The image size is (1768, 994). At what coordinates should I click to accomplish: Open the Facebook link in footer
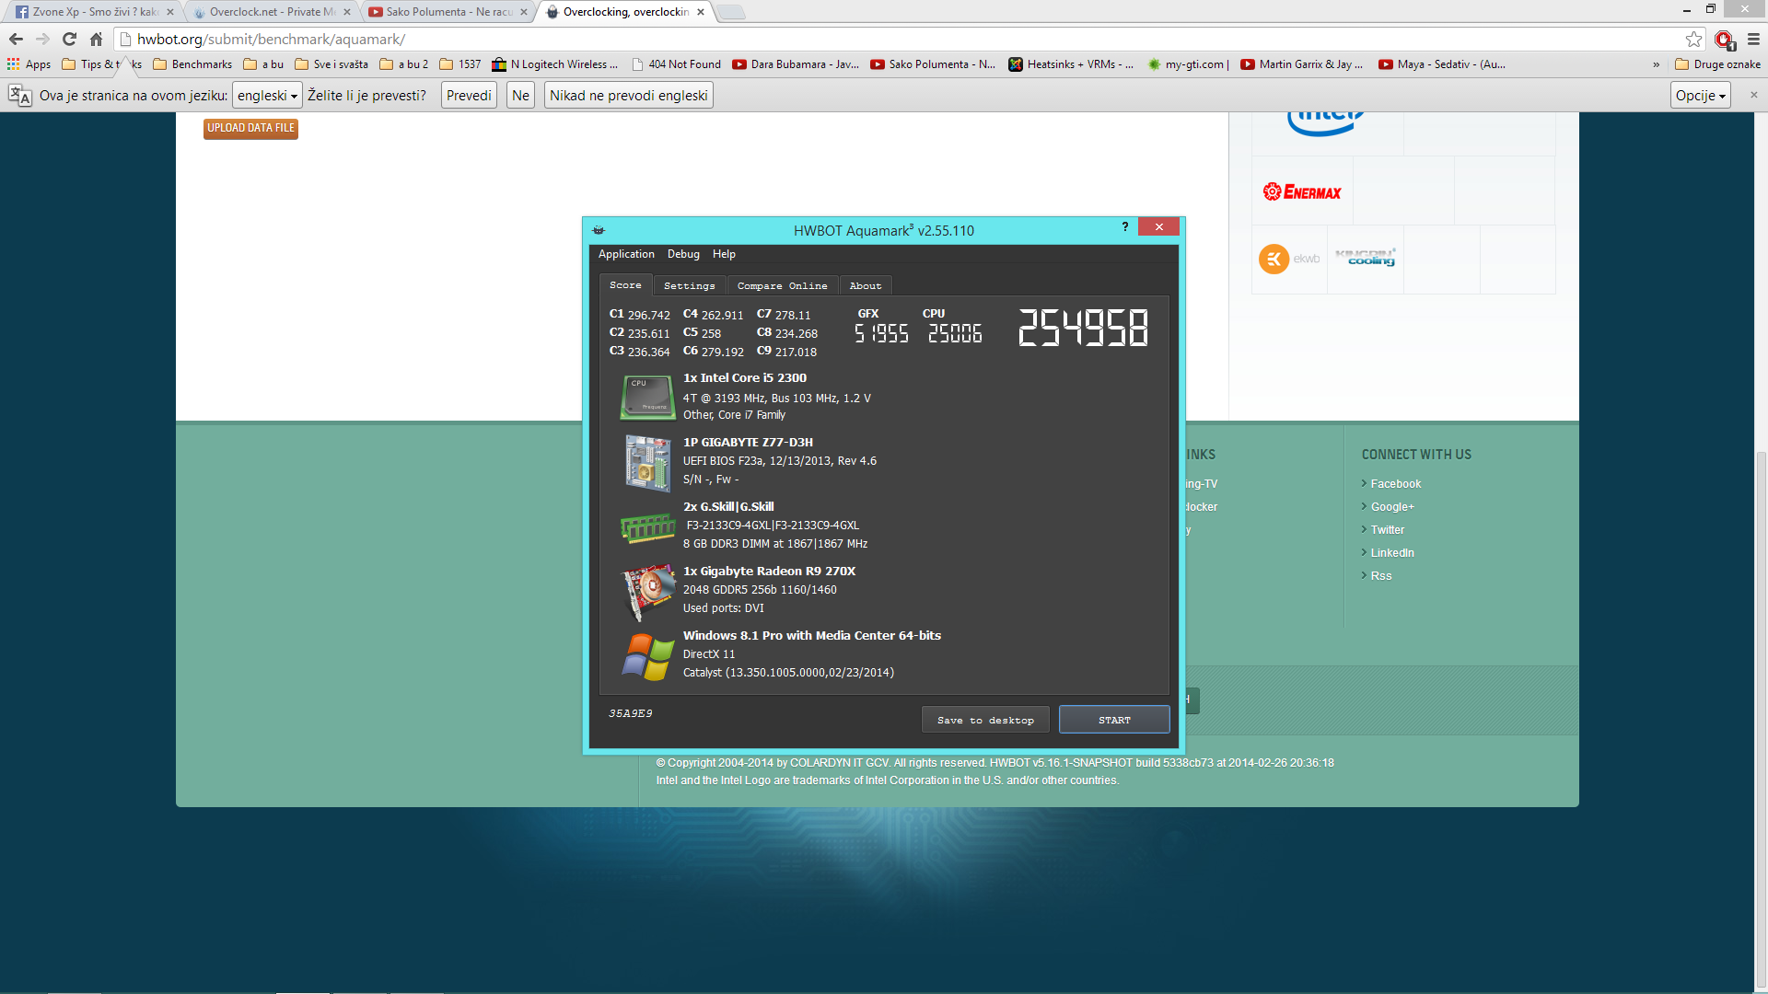pos(1395,483)
